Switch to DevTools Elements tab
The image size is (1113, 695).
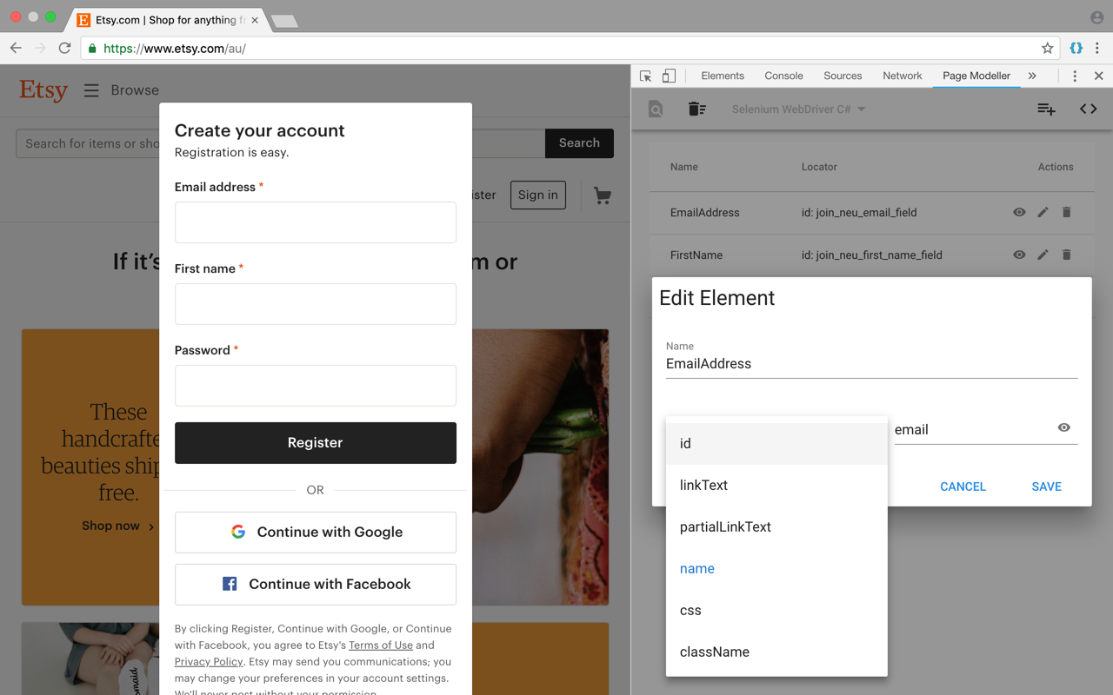click(723, 76)
